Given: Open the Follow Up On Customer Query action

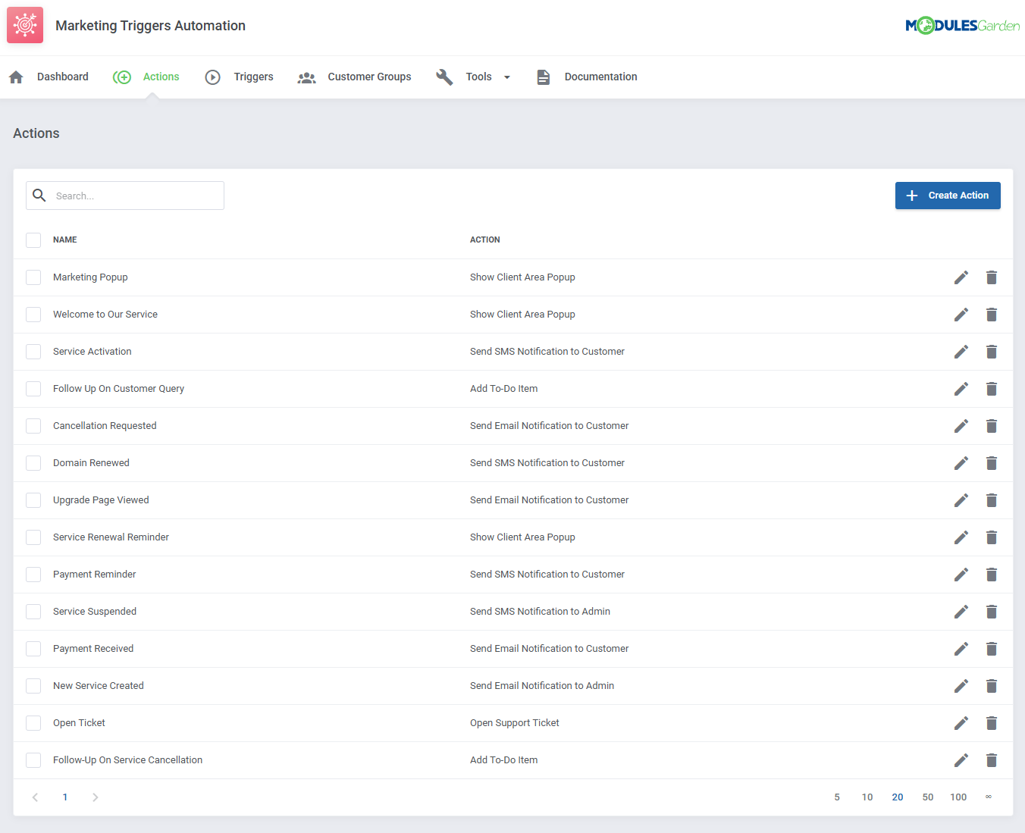Looking at the screenshot, I should 118,388.
